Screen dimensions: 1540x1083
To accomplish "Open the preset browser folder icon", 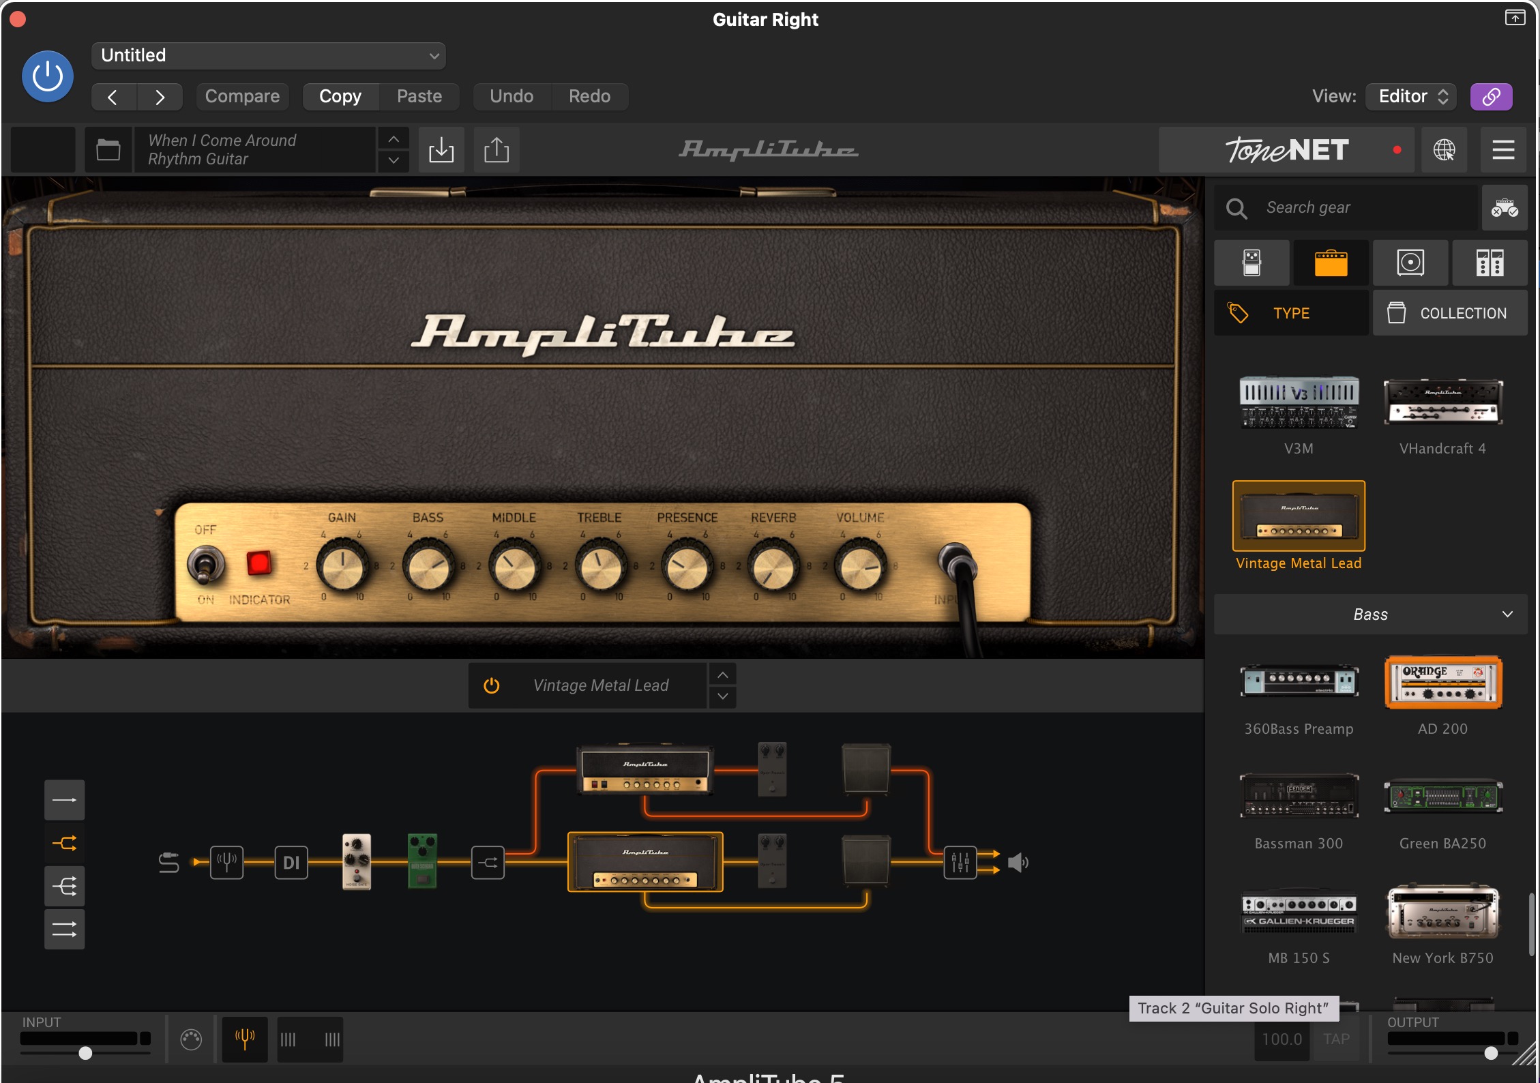I will (x=108, y=149).
